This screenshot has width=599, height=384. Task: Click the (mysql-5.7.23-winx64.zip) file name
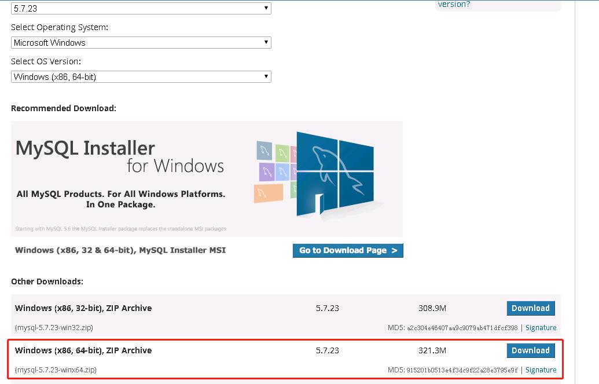[x=56, y=370]
